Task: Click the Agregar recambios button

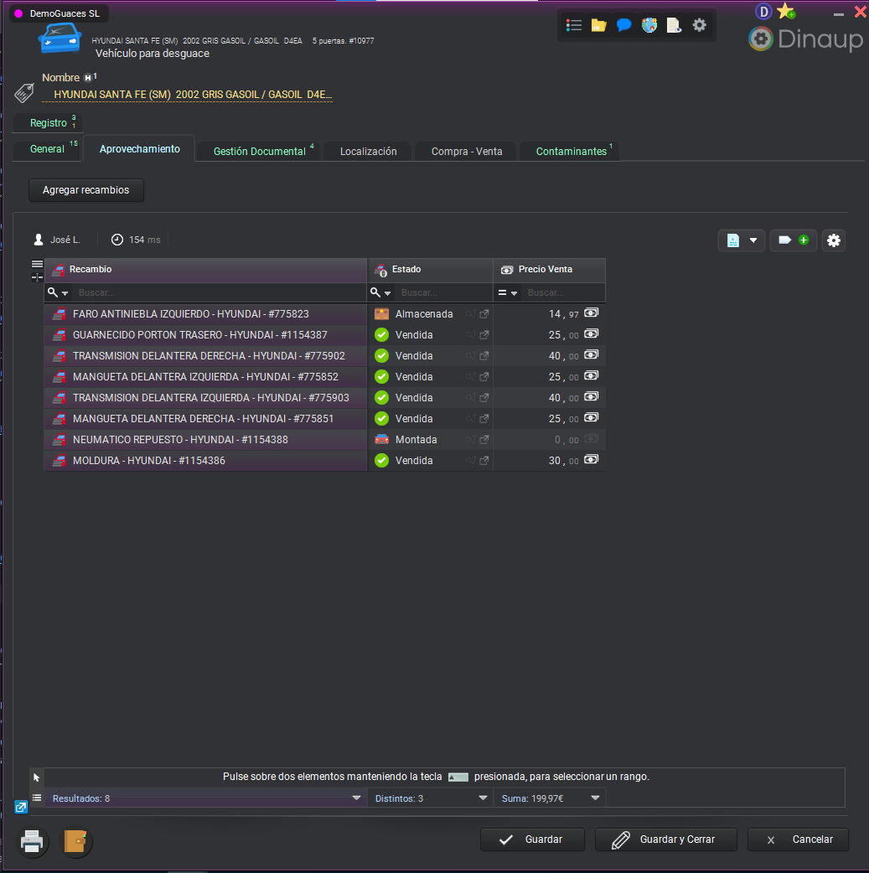Action: (86, 190)
